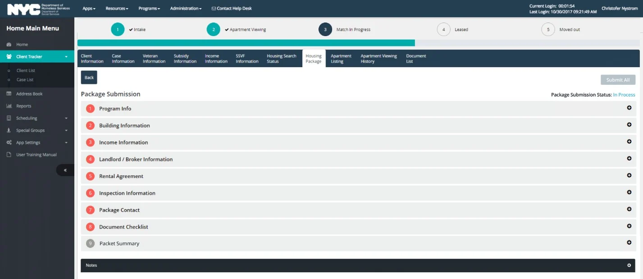Click the Home dashboard icon in sidebar

[9, 45]
